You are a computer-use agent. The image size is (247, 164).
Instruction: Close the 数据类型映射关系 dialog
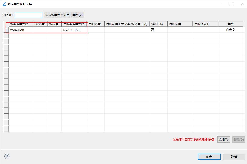(x=242, y=4)
